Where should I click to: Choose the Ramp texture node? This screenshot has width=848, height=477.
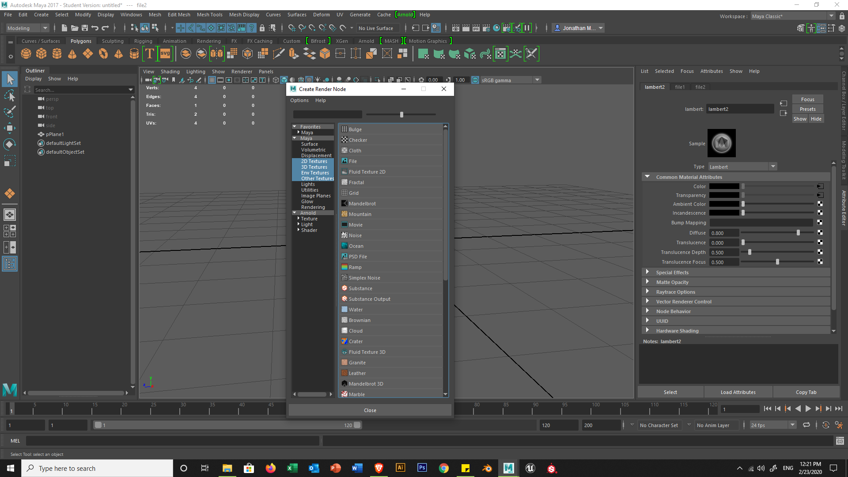pyautogui.click(x=355, y=267)
